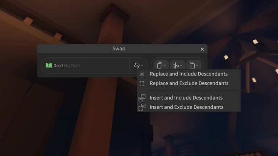This screenshot has width=278, height=156.
Task: Expand the cut options chevron
Action: pos(181,66)
